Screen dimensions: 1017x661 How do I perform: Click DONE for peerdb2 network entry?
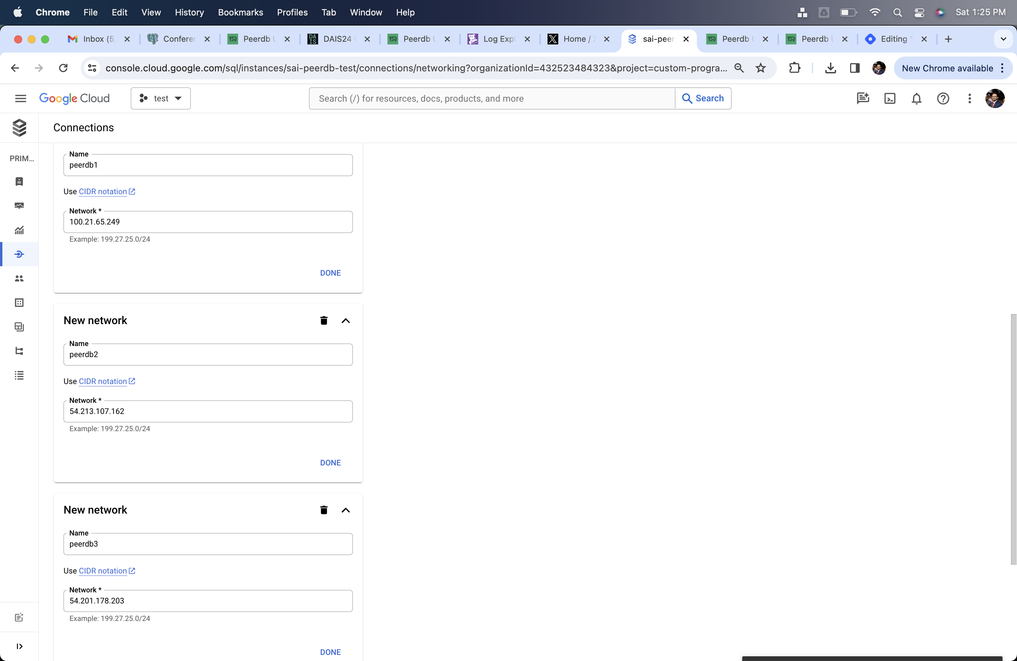330,462
